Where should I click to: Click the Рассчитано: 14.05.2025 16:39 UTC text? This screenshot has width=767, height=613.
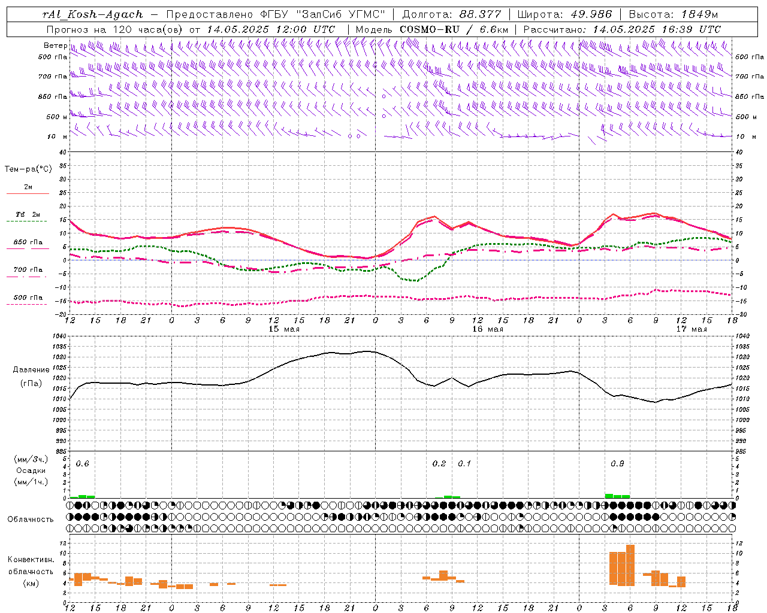pyautogui.click(x=622, y=29)
